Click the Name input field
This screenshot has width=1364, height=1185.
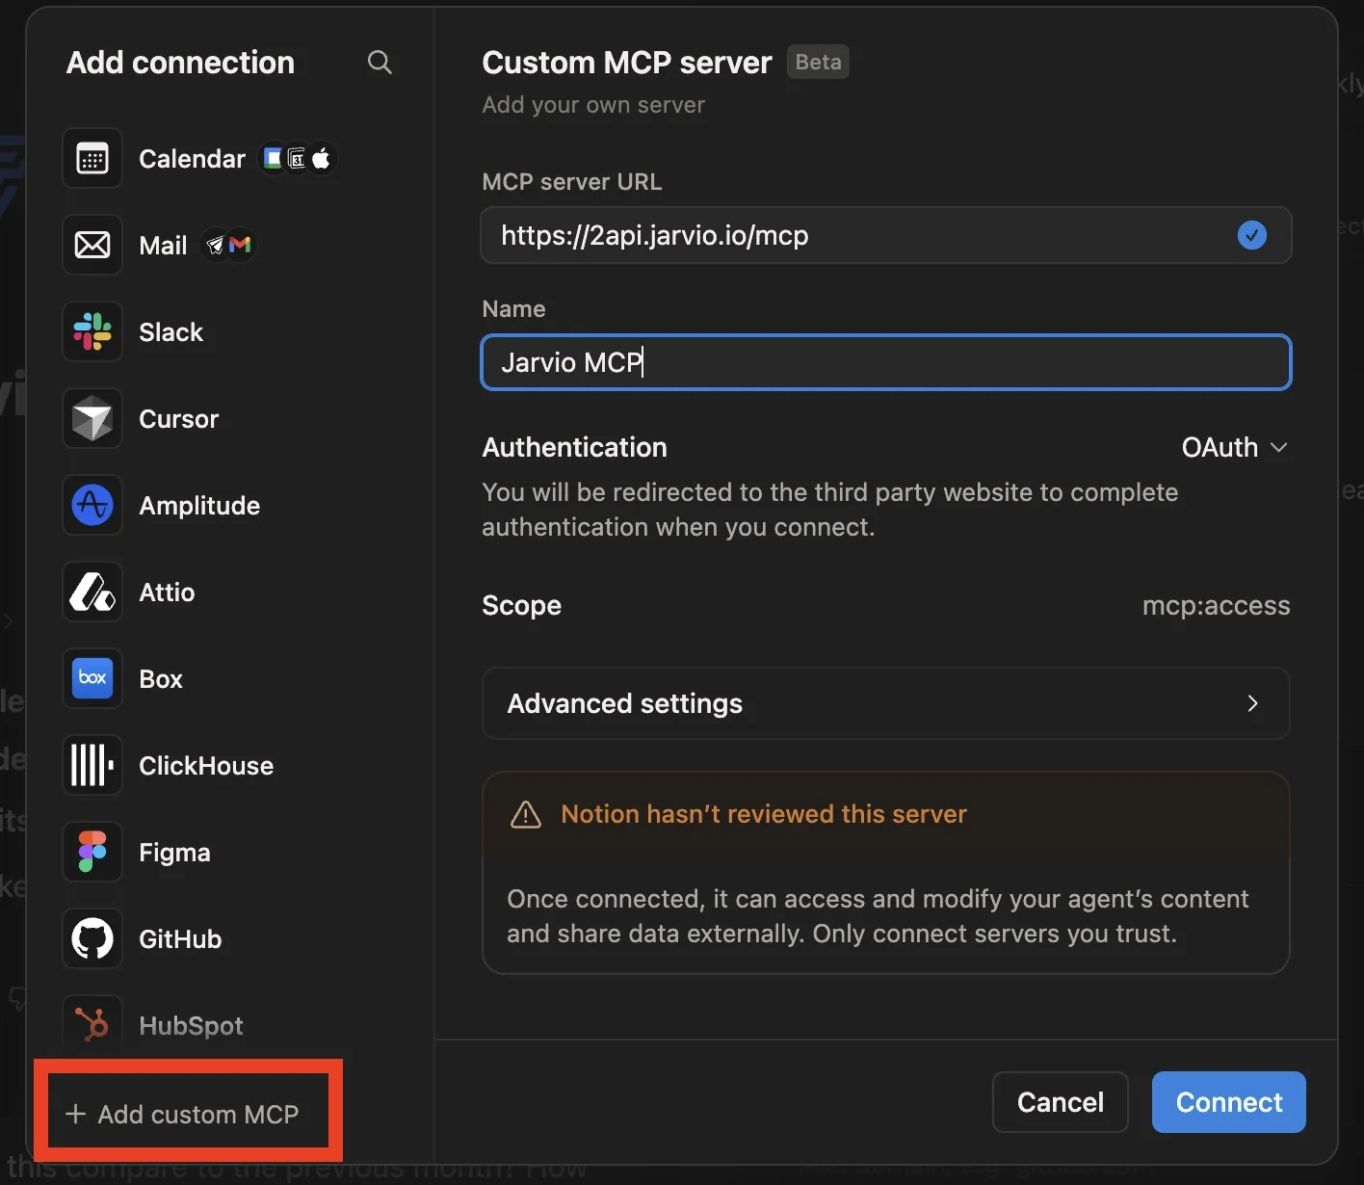pyautogui.click(x=885, y=362)
